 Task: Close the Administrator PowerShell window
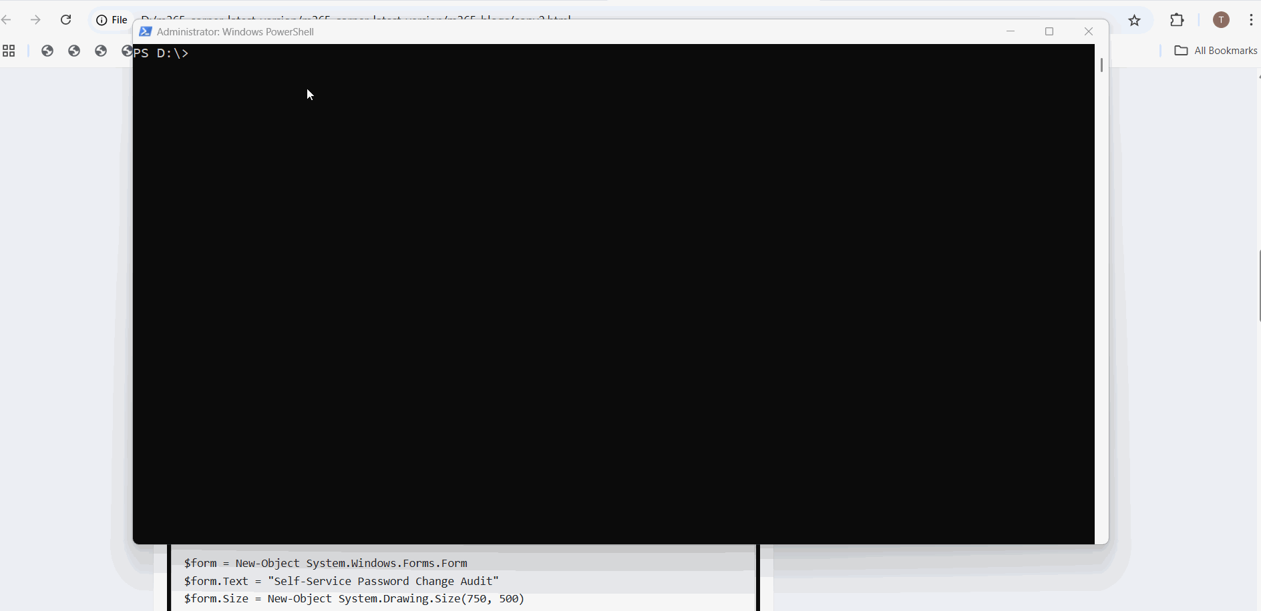(x=1089, y=31)
